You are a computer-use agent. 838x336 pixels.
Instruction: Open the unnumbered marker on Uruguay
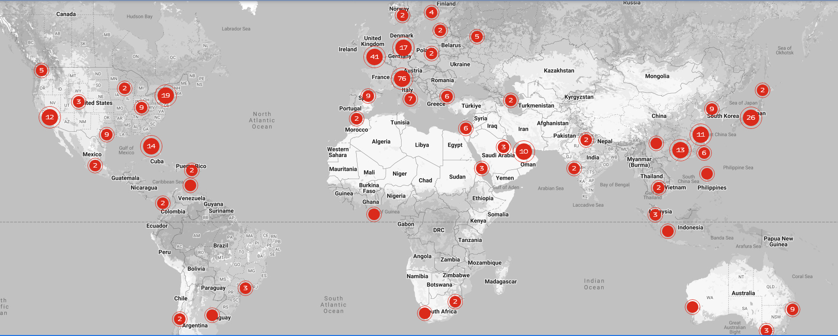coord(212,315)
